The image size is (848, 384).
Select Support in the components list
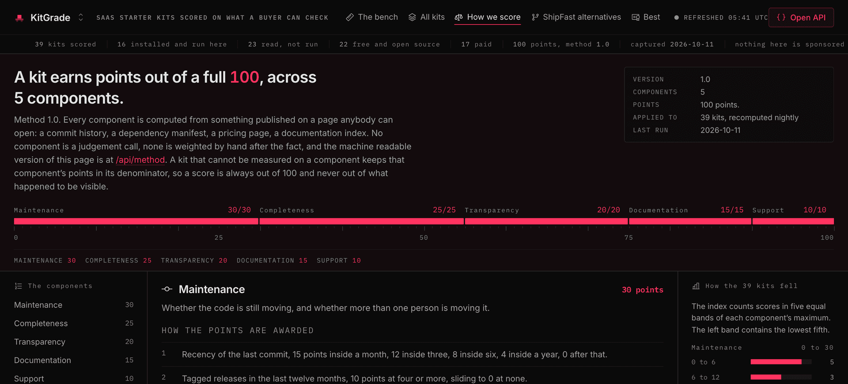coord(74,379)
